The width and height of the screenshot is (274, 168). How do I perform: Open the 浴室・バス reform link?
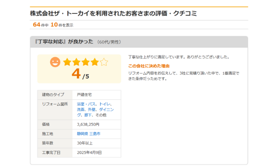(x=86, y=104)
